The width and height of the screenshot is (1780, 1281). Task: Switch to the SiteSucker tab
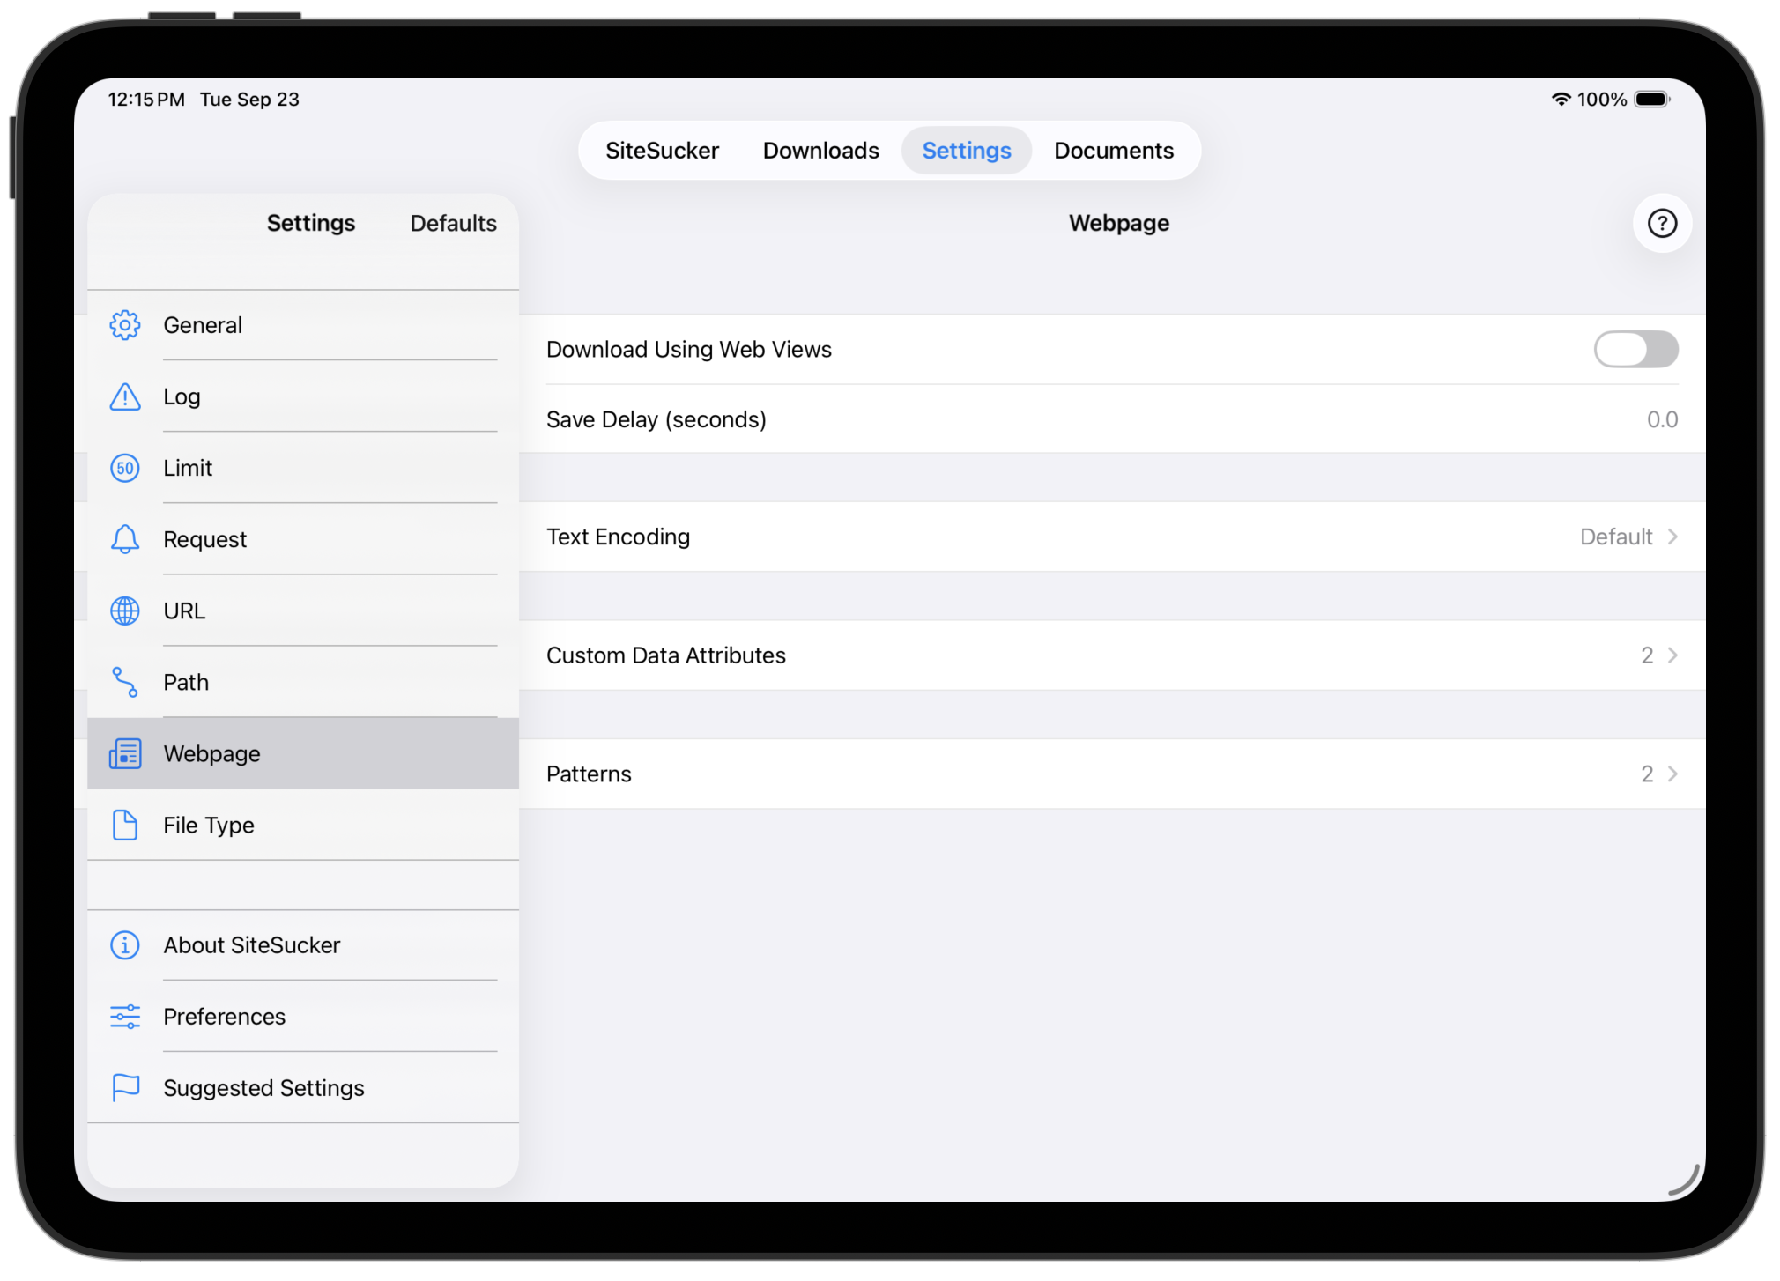click(662, 151)
